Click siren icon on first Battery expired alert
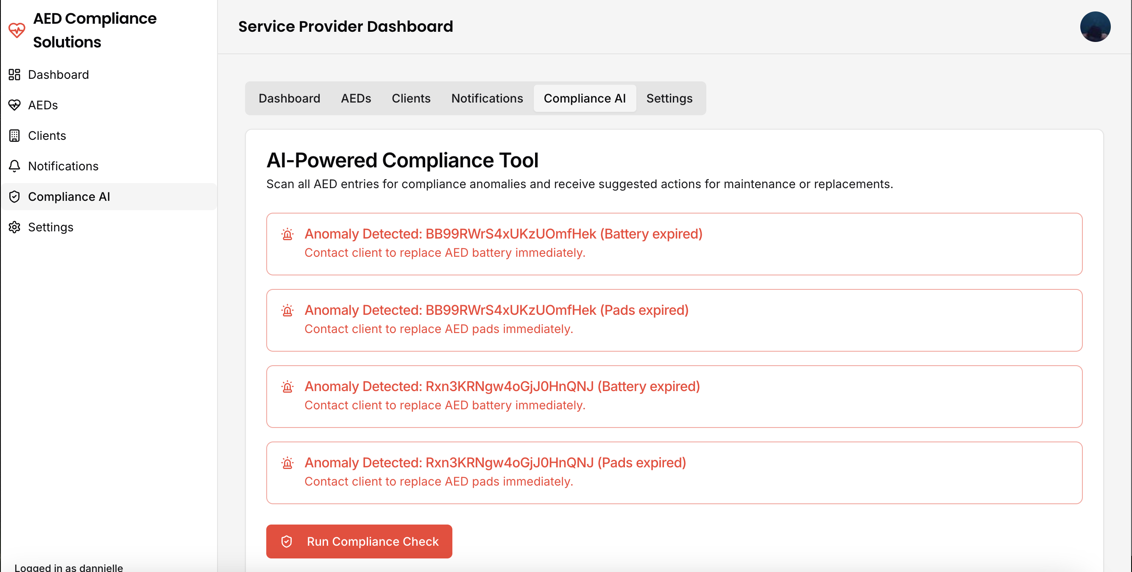 tap(287, 234)
